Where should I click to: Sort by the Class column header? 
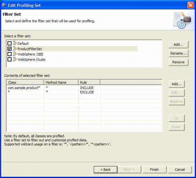(25, 82)
